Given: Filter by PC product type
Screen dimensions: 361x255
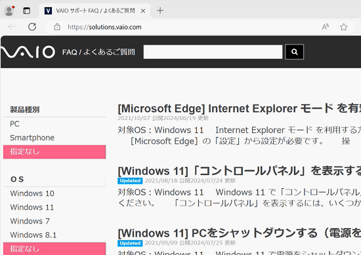Looking at the screenshot, I should click(54, 124).
